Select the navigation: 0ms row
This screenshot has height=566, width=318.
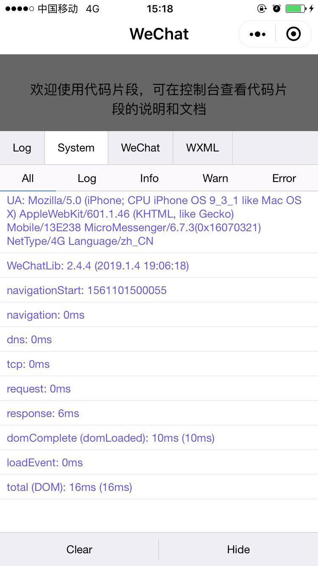(159, 315)
